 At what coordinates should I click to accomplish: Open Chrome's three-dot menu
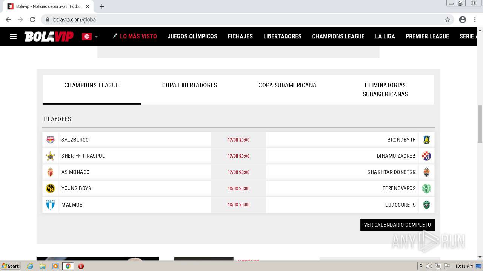[475, 20]
